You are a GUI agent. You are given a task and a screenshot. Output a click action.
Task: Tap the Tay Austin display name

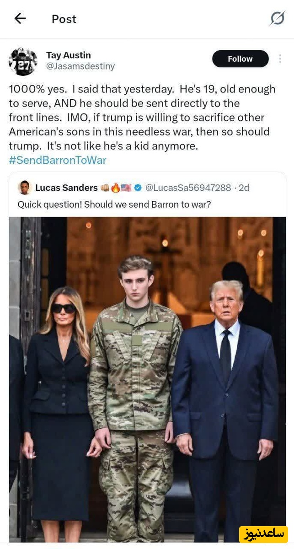pos(69,55)
